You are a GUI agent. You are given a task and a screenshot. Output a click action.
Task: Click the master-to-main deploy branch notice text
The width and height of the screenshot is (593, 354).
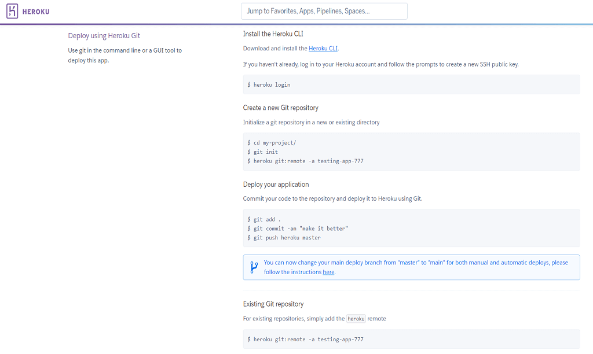tap(416, 267)
